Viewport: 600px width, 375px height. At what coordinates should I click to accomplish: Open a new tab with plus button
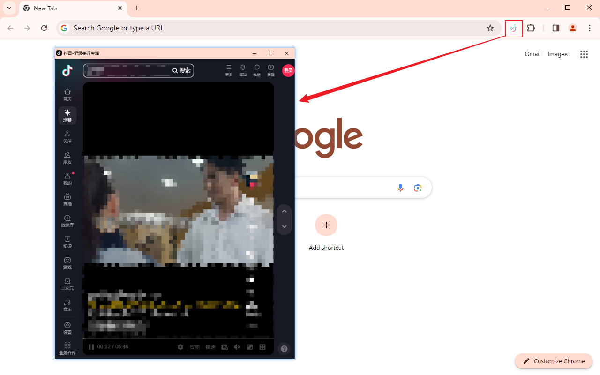pos(137,8)
